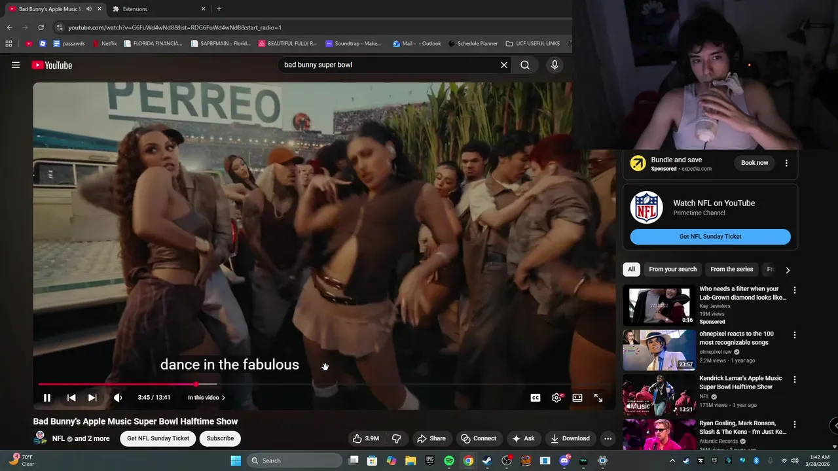838x471 pixels.
Task: Open the Soundtrap bookmark
Action: click(354, 44)
